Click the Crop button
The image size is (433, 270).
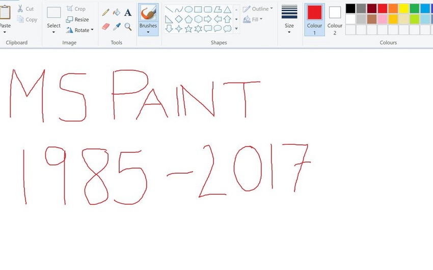[x=76, y=9]
